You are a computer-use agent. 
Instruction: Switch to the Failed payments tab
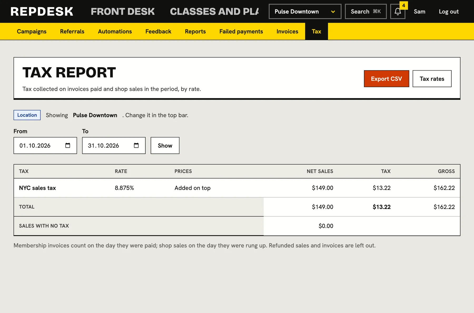(x=241, y=31)
